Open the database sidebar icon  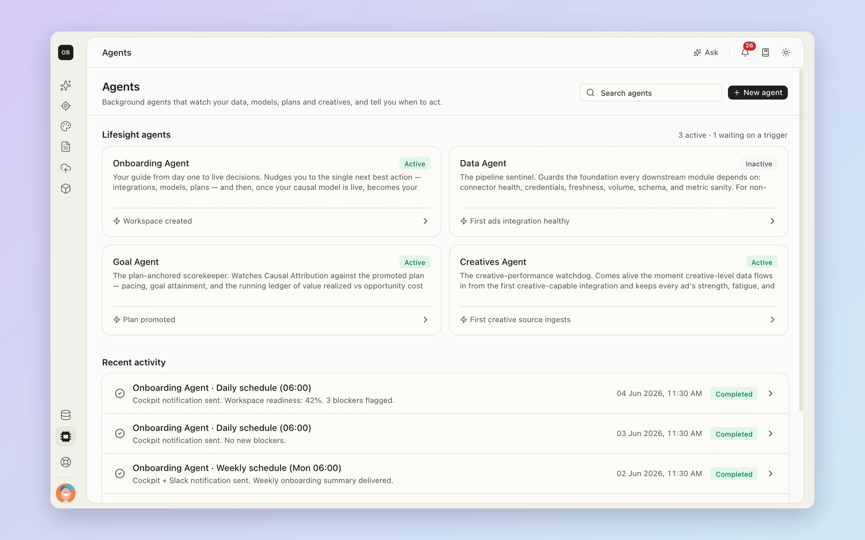coord(66,415)
